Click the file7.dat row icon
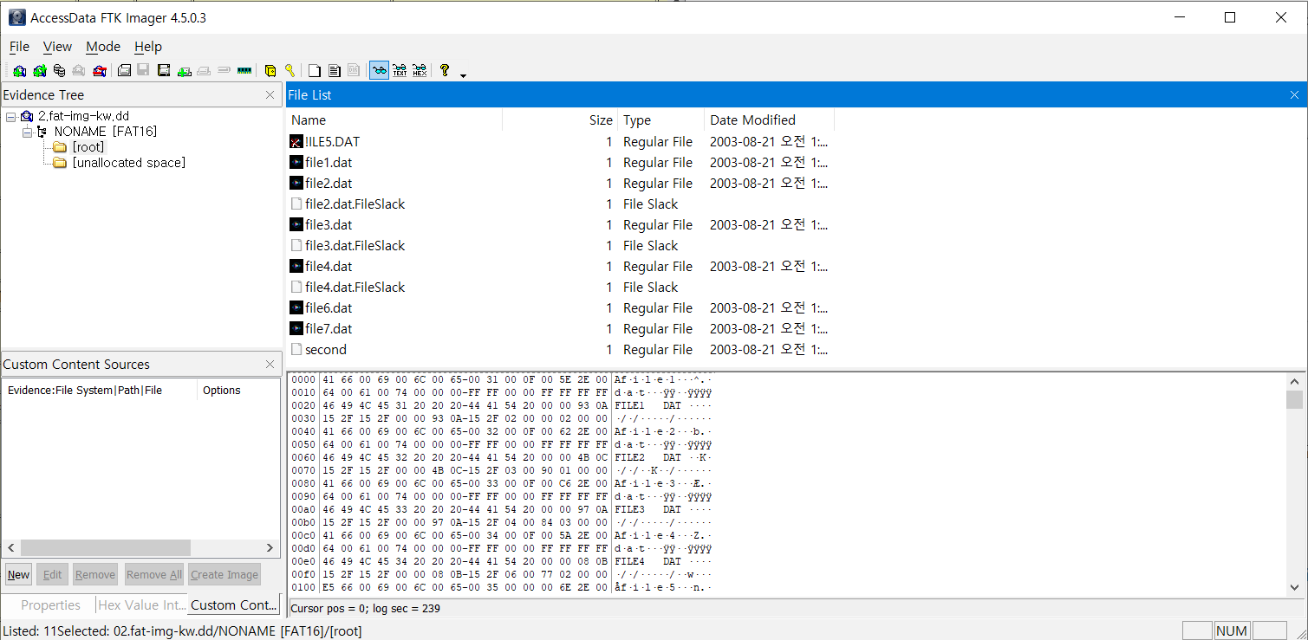Screen dimensions: 1308x640 point(296,328)
